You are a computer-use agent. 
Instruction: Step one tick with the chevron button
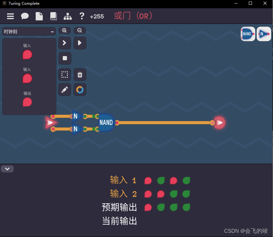click(x=65, y=43)
